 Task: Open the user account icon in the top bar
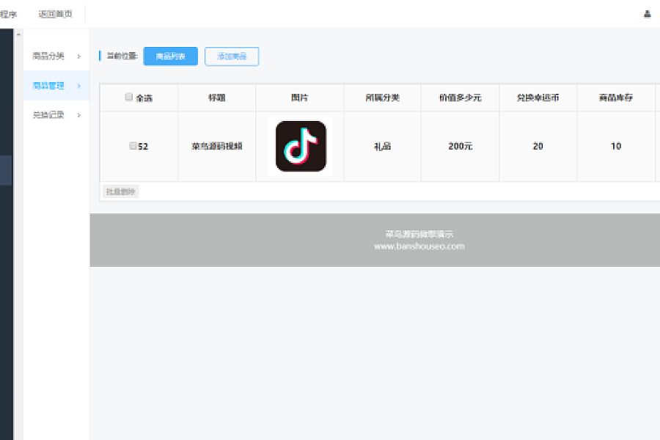648,15
